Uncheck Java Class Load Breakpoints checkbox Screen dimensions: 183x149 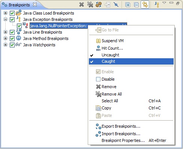pyautogui.click(x=12, y=13)
